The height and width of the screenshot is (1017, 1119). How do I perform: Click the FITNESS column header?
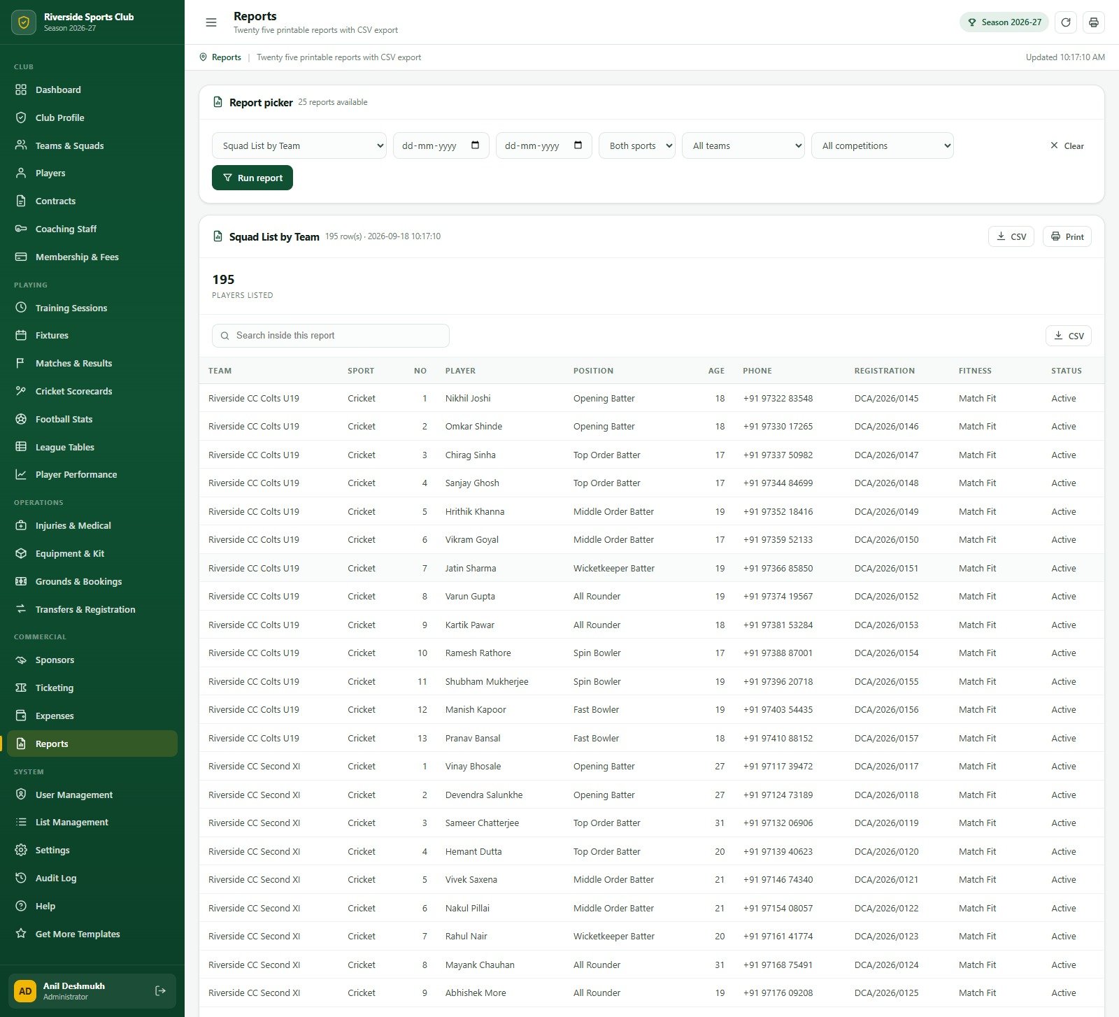(x=975, y=371)
